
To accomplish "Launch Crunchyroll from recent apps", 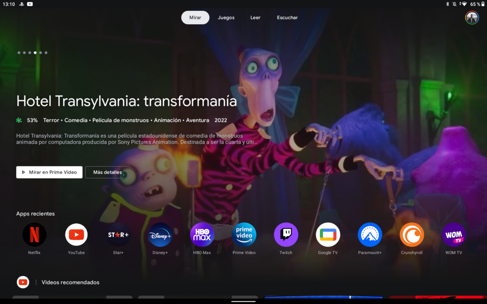I will click(412, 235).
